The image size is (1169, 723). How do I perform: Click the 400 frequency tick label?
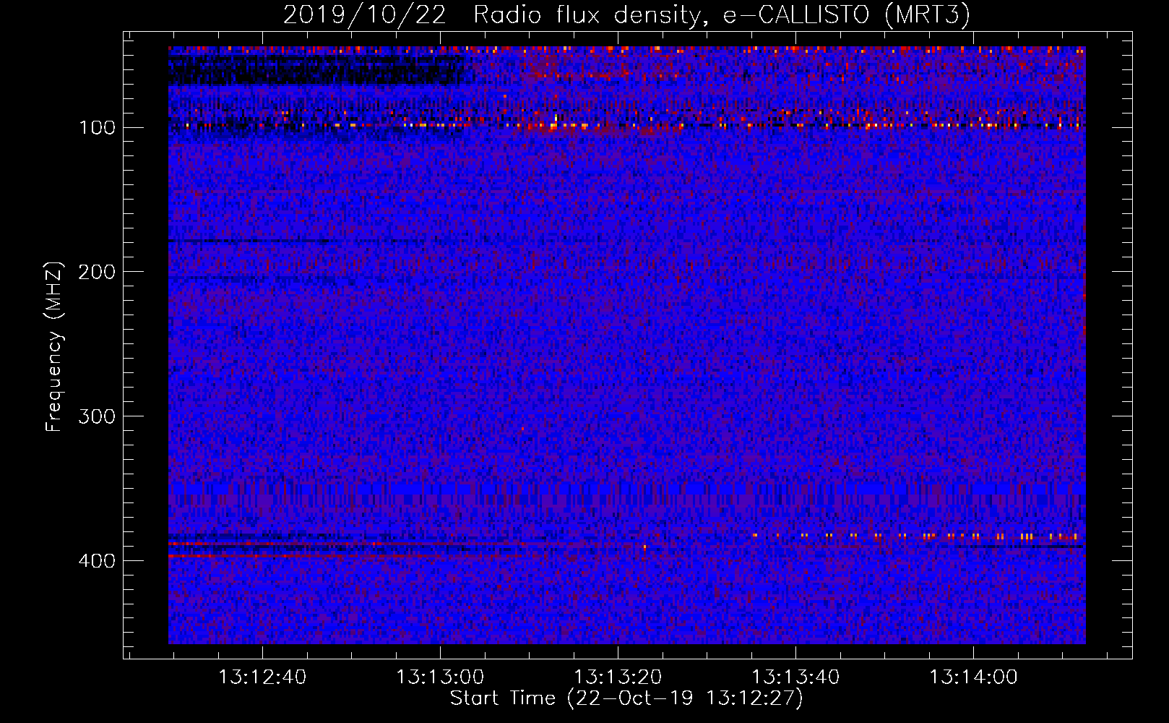pyautogui.click(x=98, y=561)
